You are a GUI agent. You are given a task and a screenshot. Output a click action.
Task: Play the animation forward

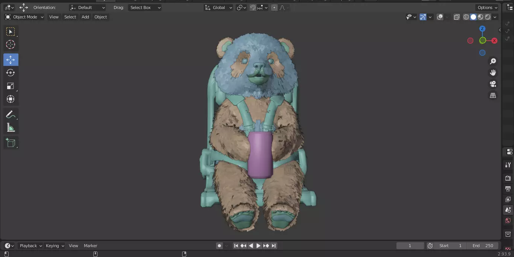[x=259, y=246]
